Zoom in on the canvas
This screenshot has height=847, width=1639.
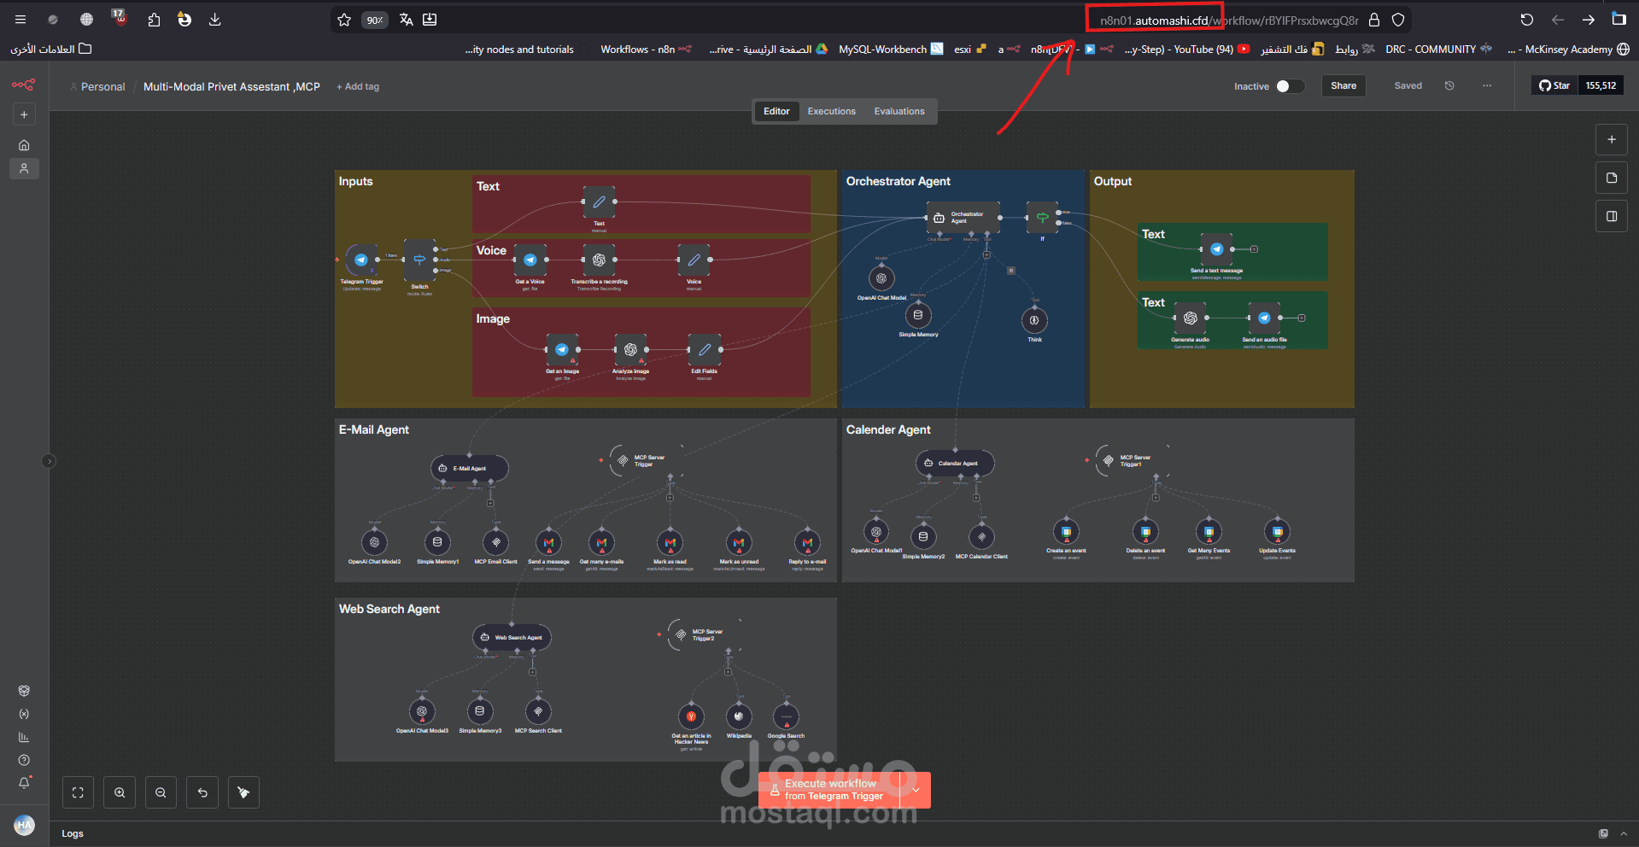(120, 792)
